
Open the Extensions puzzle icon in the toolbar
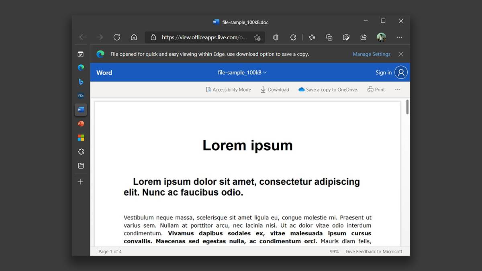[293, 37]
